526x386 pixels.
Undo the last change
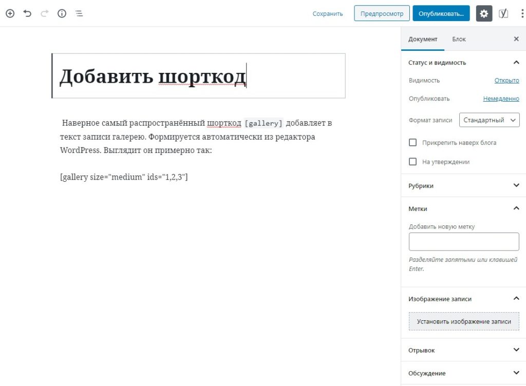point(27,14)
